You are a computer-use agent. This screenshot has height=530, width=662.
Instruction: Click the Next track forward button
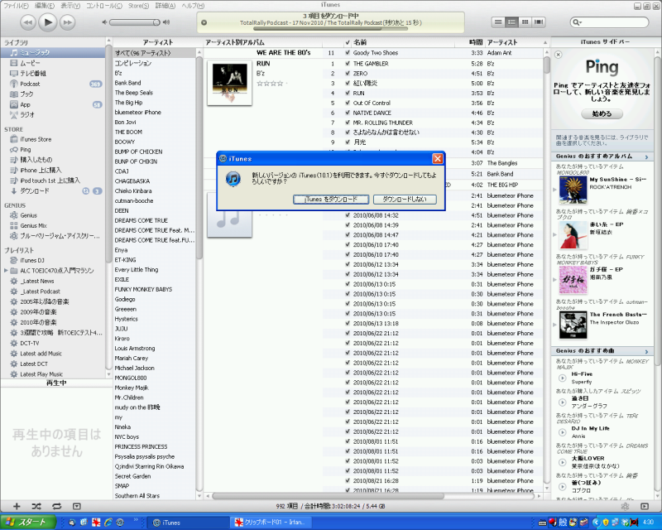[x=68, y=22]
